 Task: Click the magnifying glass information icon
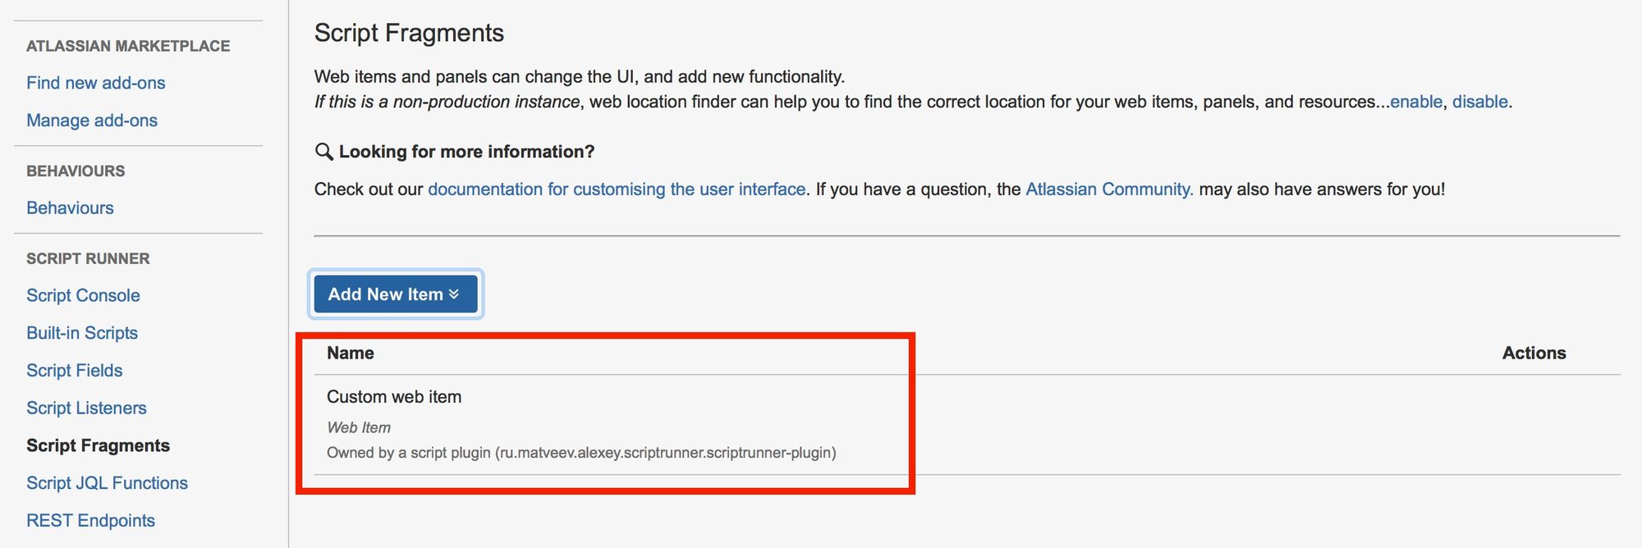[x=323, y=152]
